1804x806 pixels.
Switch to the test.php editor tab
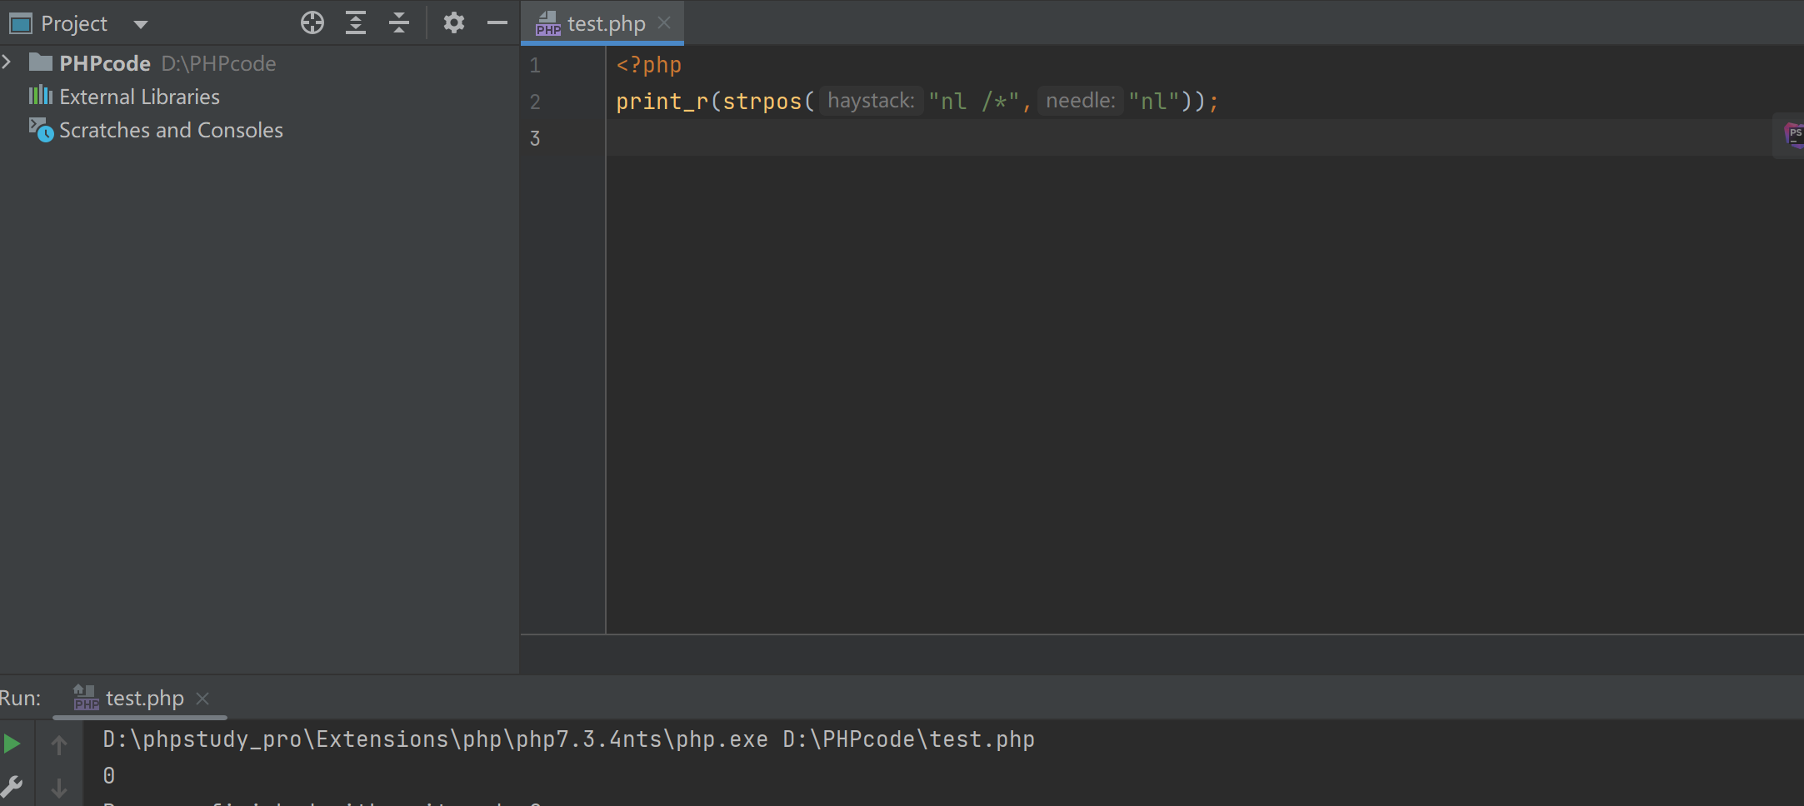[606, 23]
